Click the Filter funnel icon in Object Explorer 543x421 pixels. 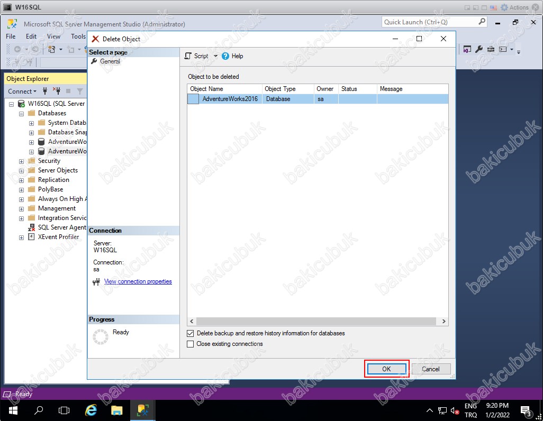(x=80, y=91)
